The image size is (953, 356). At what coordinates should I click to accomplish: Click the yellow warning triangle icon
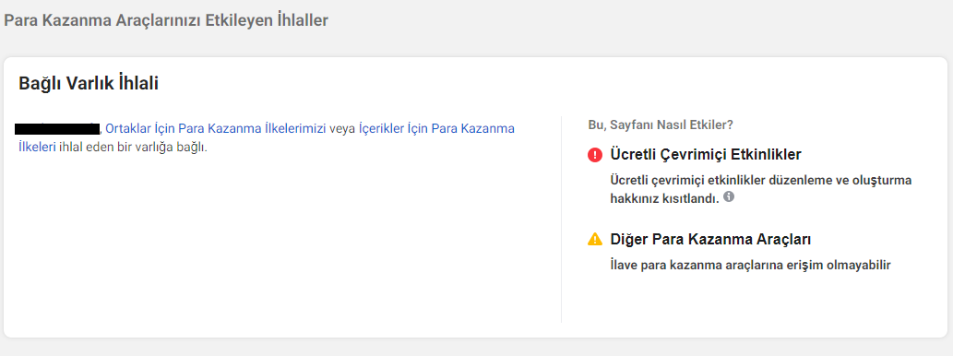tap(594, 240)
